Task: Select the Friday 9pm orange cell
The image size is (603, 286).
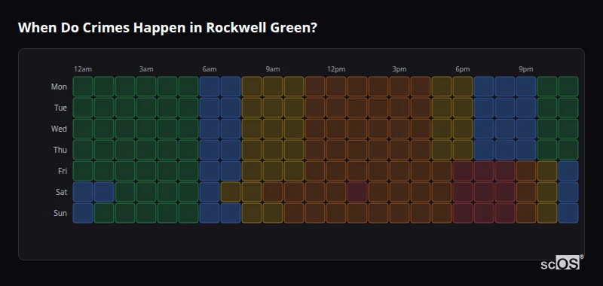Action: (525, 171)
